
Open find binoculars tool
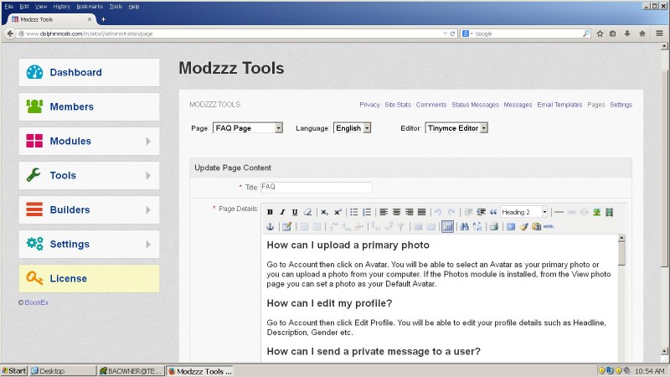[x=465, y=226]
